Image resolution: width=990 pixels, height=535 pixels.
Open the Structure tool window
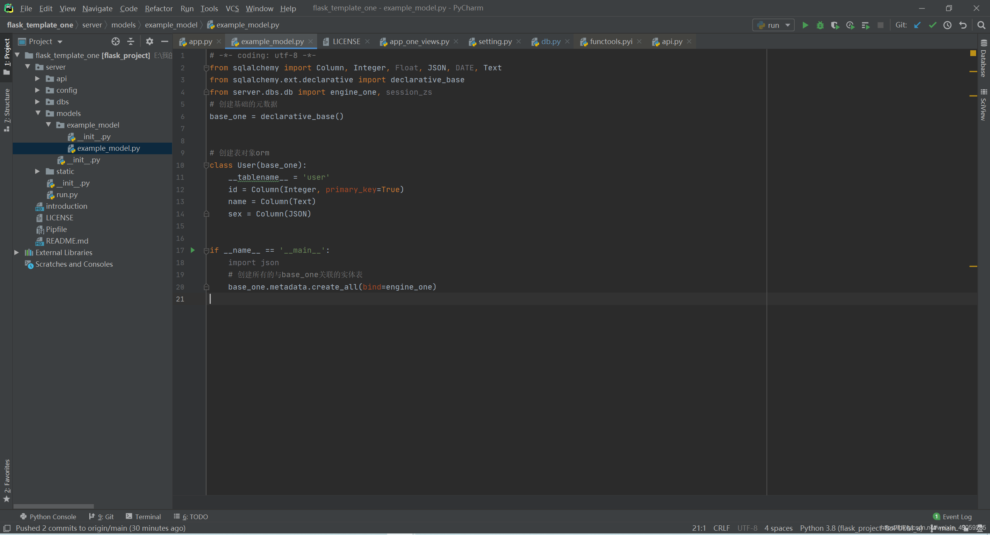point(7,110)
